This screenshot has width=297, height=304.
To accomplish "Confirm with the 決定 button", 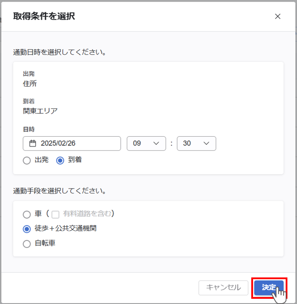I will coord(269,288).
